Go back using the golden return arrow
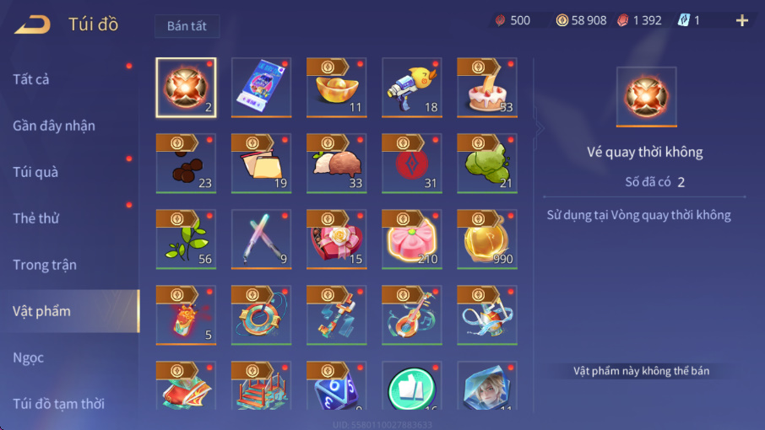Viewport: 765px width, 430px height. [32, 24]
